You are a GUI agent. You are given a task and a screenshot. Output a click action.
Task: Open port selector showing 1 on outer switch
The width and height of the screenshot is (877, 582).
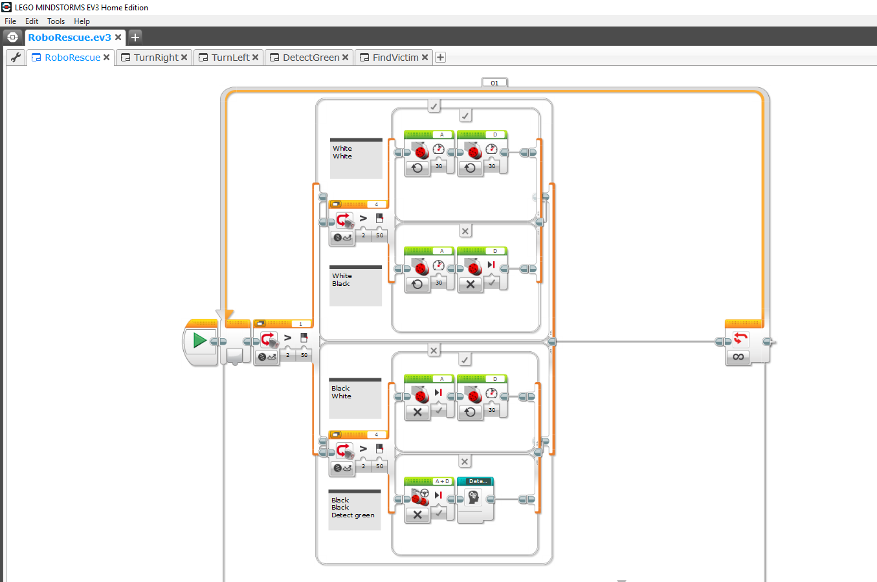(x=300, y=323)
